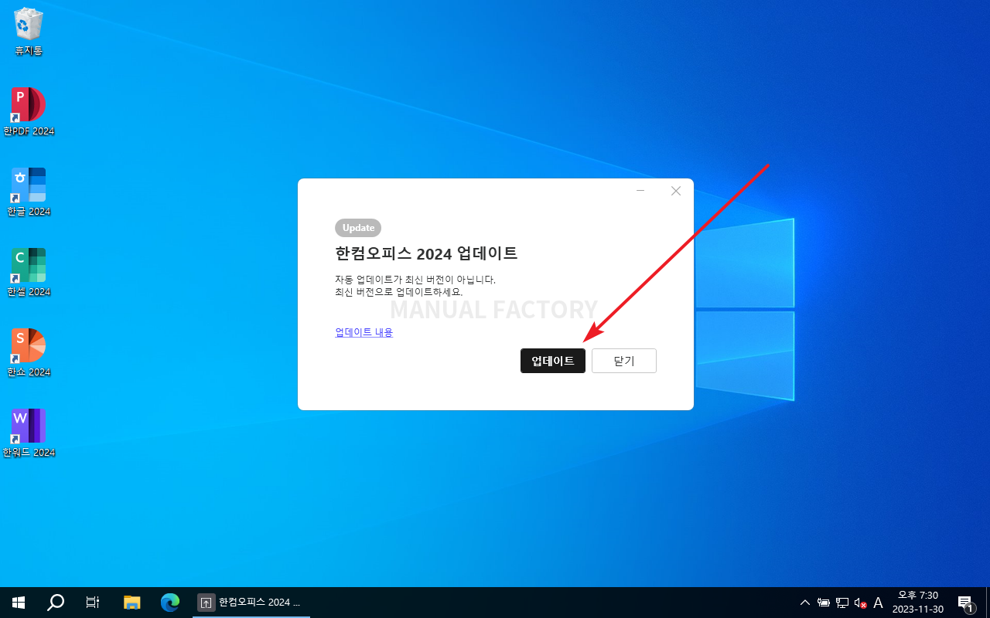
Task: Open the 업데이트 내용 link
Action: [x=364, y=332]
